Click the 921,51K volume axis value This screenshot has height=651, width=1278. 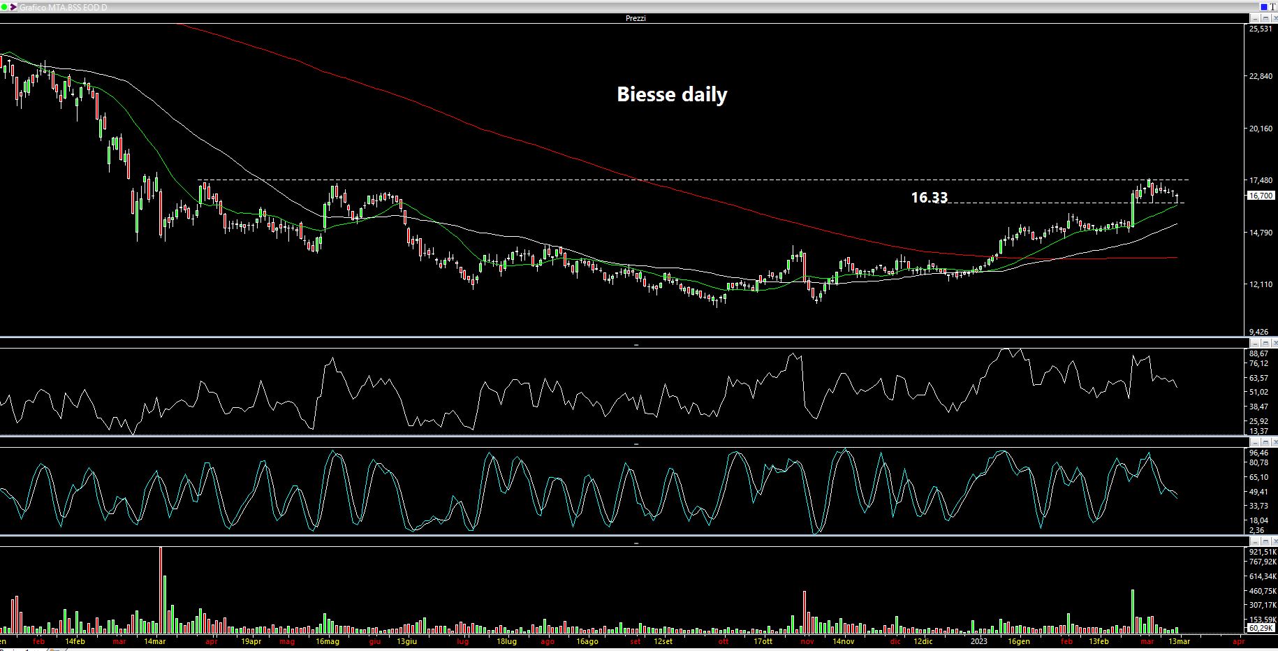[1261, 552]
